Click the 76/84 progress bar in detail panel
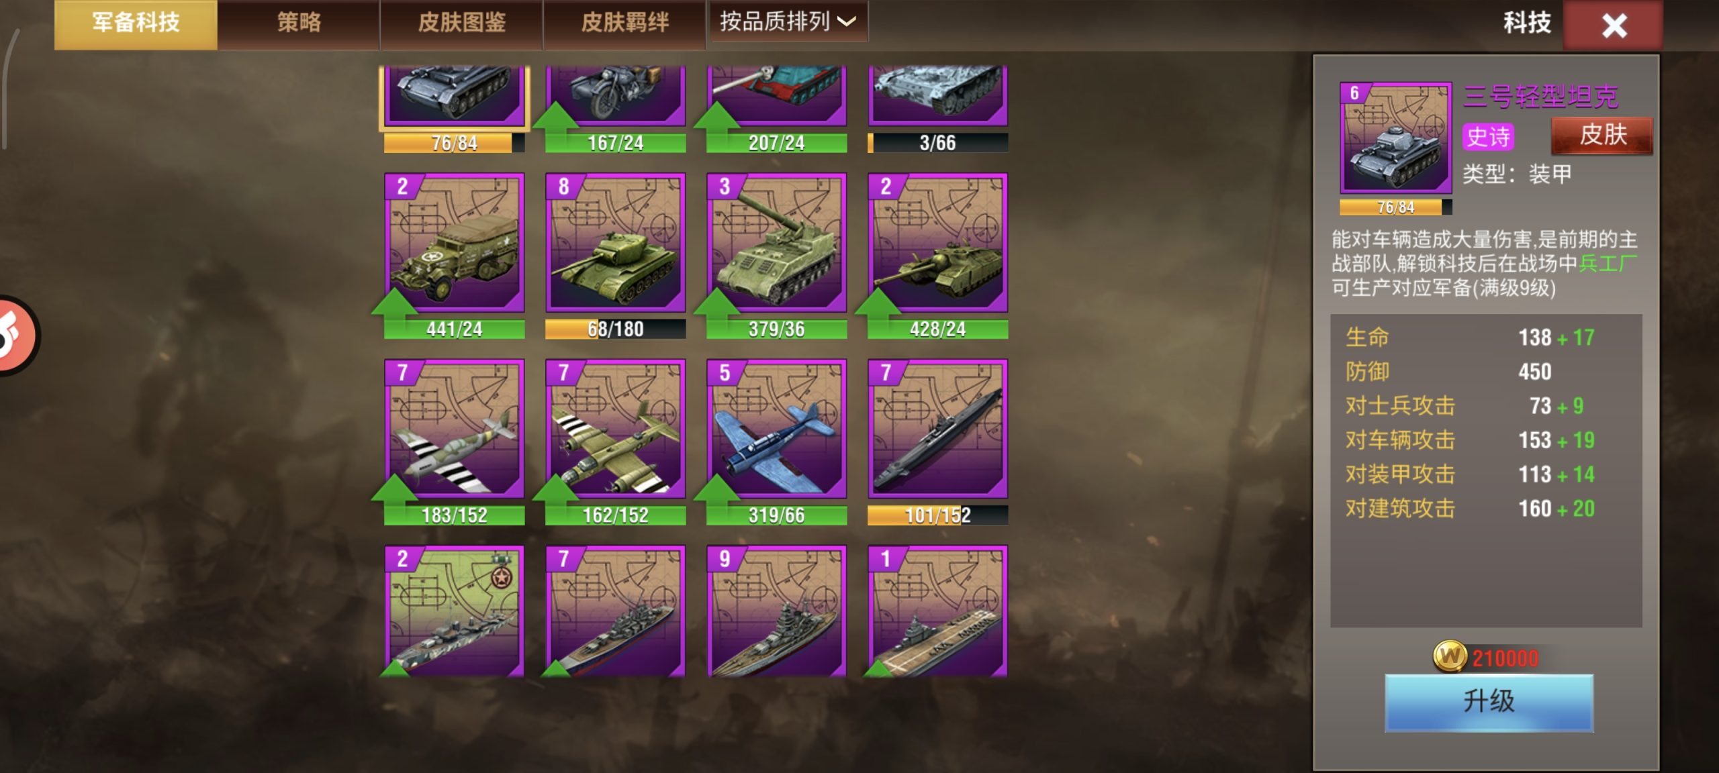This screenshot has height=773, width=1719. point(1395,207)
